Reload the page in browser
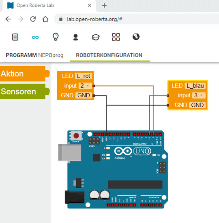 click(x=33, y=19)
